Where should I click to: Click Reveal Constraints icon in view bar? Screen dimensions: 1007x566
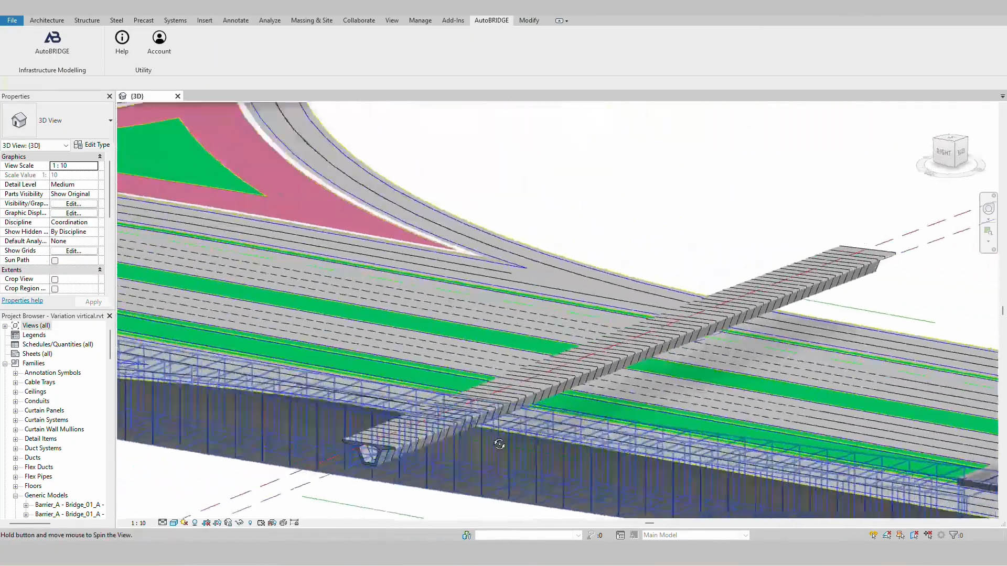[x=294, y=523]
